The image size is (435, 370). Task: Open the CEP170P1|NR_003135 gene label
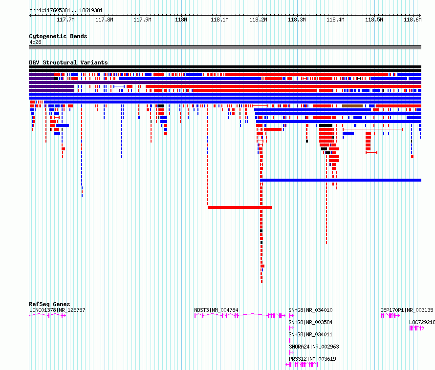click(407, 310)
